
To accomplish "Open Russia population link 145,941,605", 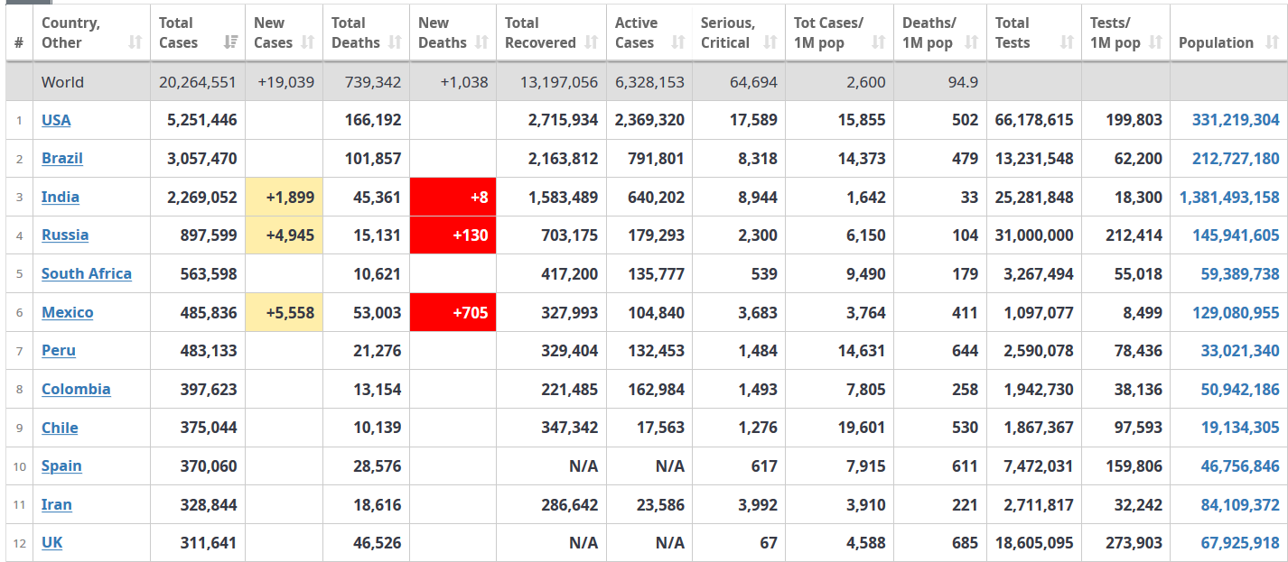I will click(x=1236, y=235).
